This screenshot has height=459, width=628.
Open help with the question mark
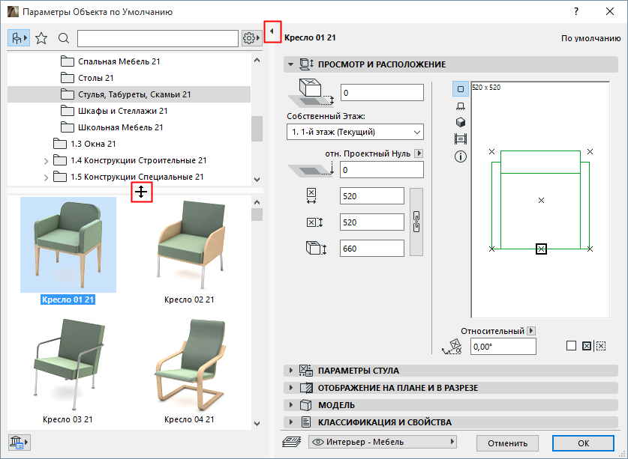[576, 11]
